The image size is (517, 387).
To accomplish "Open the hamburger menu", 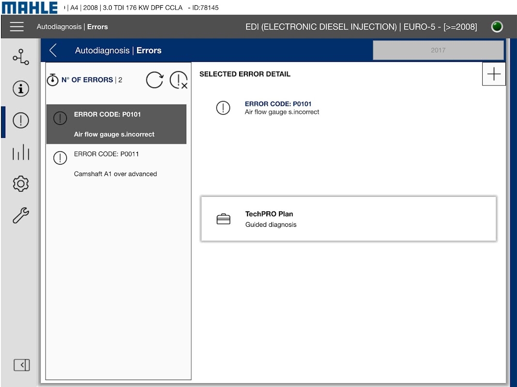I will pos(17,27).
